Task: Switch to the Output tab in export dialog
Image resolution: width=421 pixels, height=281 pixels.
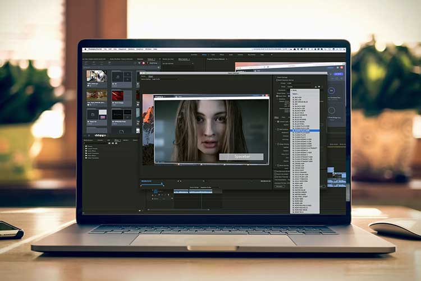Action: (151, 77)
